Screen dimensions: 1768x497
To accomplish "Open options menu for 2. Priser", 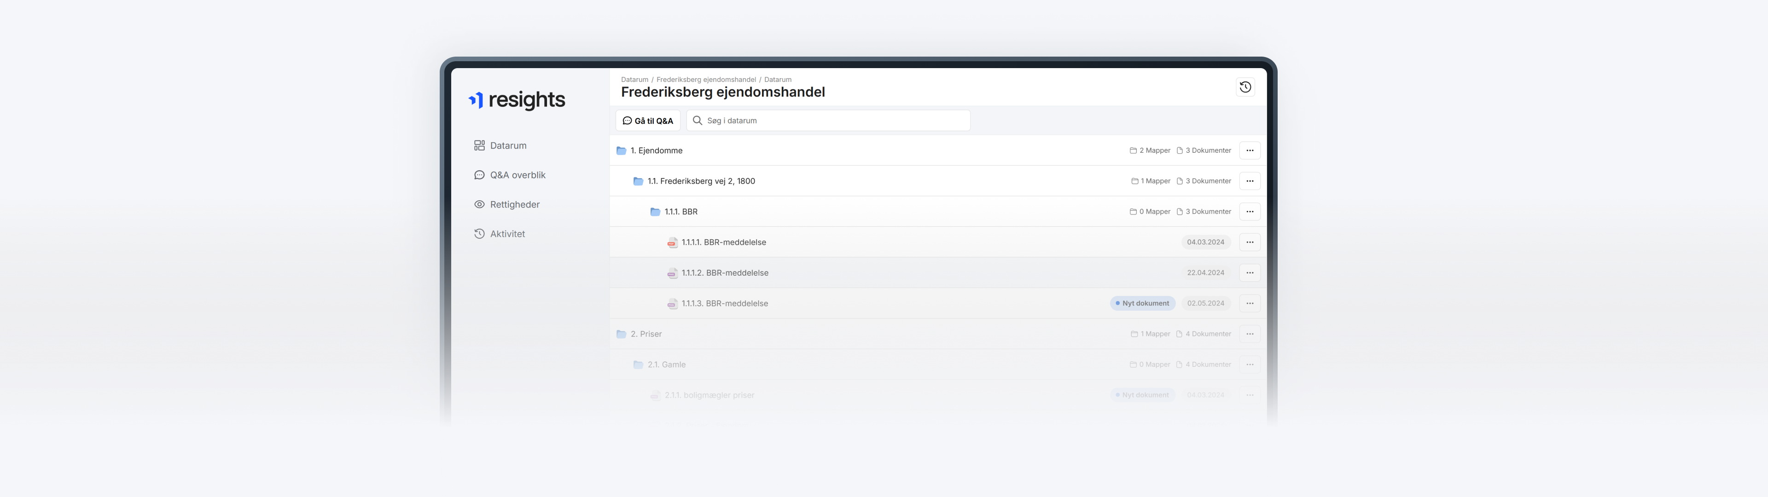I will click(x=1249, y=334).
